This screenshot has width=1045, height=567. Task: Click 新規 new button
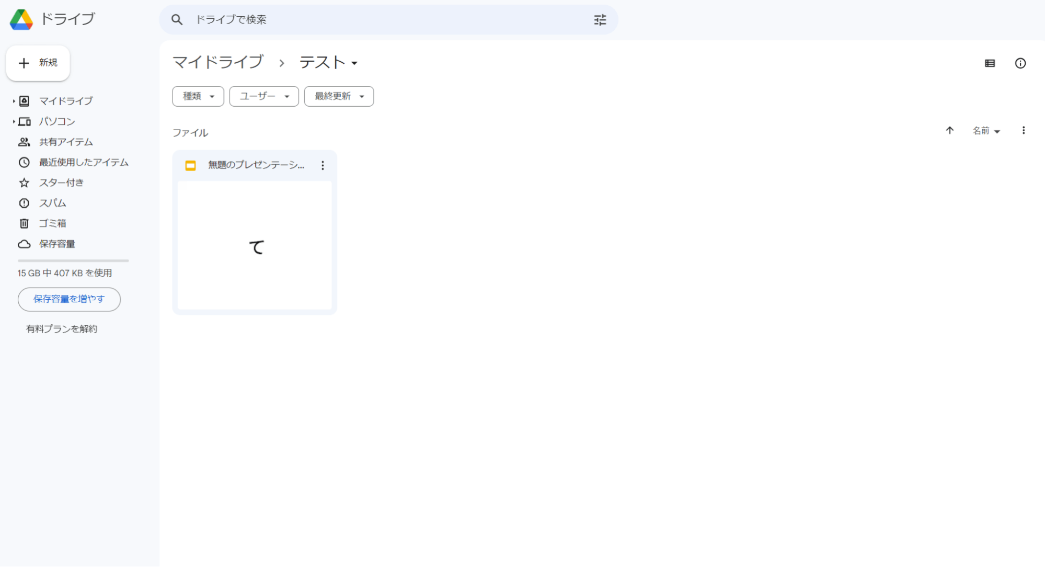pyautogui.click(x=38, y=63)
